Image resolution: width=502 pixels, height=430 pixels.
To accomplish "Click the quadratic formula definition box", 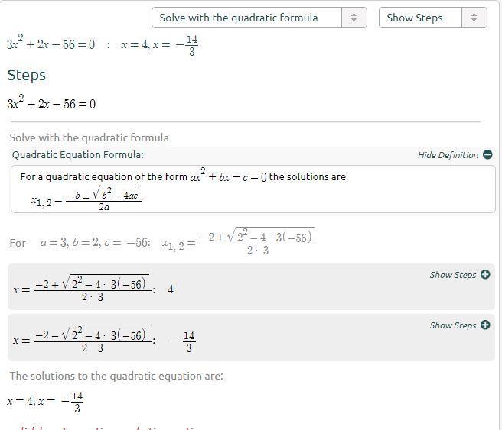I will pos(253,189).
